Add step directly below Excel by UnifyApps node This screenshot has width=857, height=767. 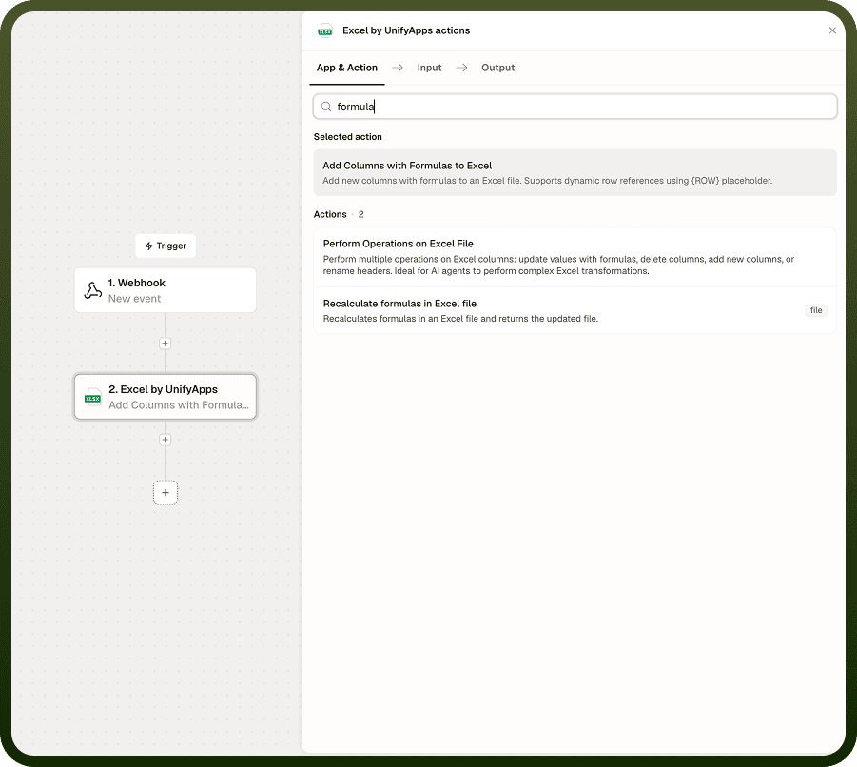tap(166, 440)
